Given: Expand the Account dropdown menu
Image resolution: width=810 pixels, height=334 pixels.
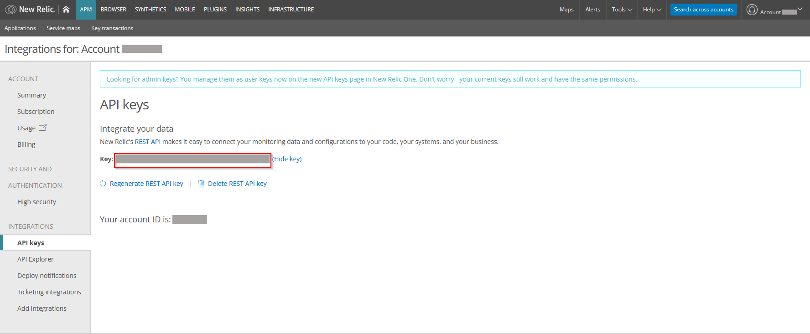Looking at the screenshot, I should click(x=781, y=11).
